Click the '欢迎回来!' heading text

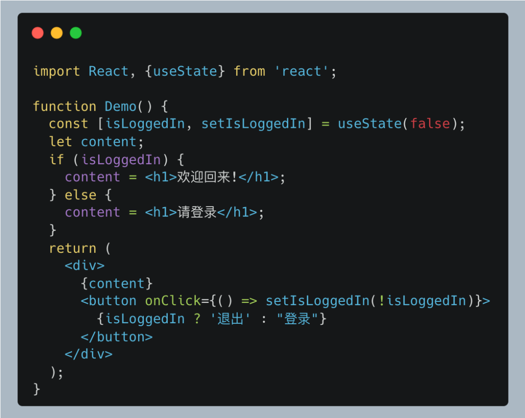tap(207, 177)
